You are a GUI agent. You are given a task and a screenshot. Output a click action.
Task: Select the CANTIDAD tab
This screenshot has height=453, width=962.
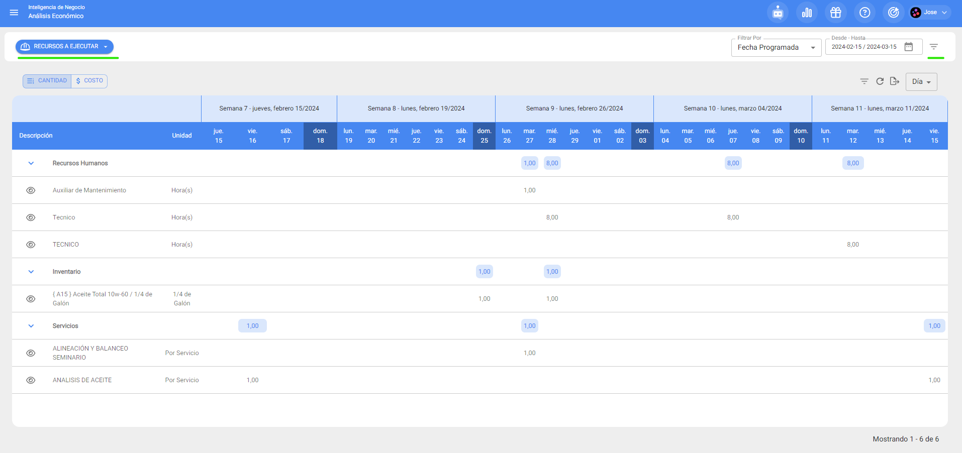47,81
